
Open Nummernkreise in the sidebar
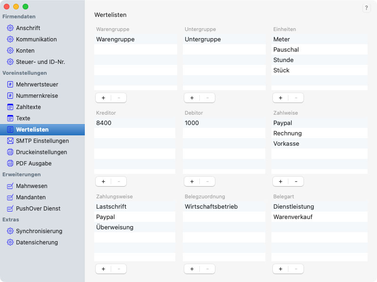(37, 96)
